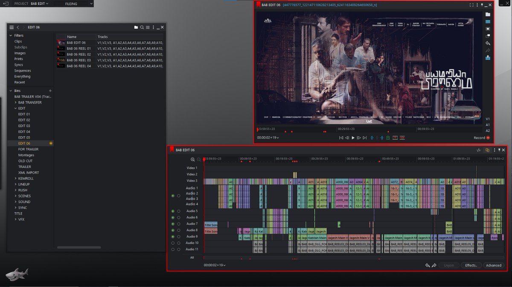
Task: Select the Everything filter
Action: pos(22,77)
